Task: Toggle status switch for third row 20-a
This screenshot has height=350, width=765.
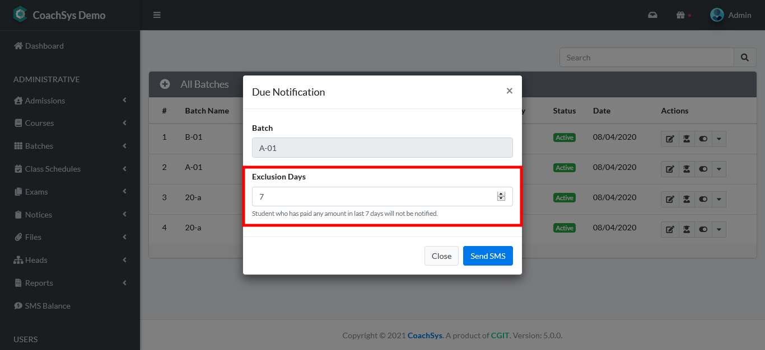Action: coord(703,199)
